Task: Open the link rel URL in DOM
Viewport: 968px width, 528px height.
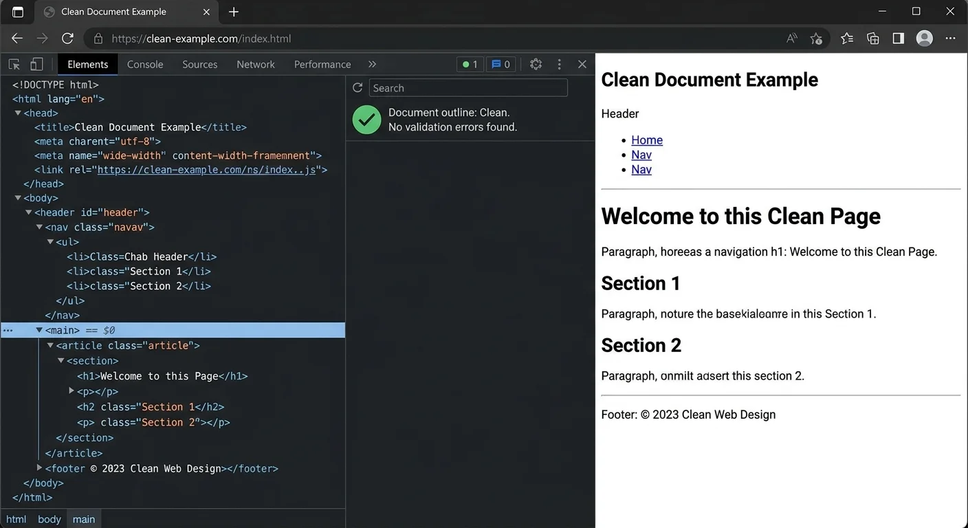Action: [x=206, y=170]
